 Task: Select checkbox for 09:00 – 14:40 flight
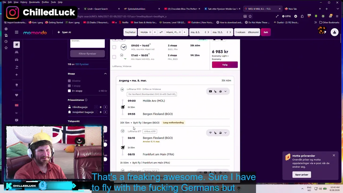point(114,47)
